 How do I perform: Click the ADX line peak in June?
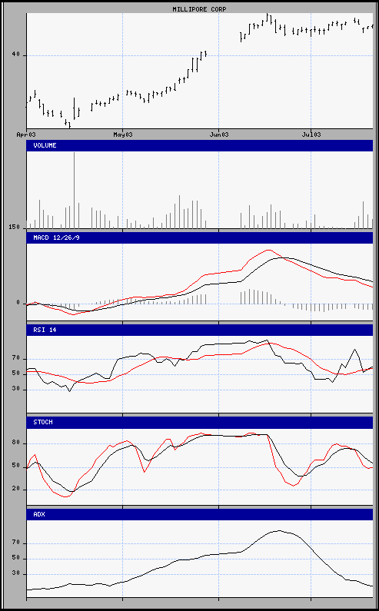[279, 530]
